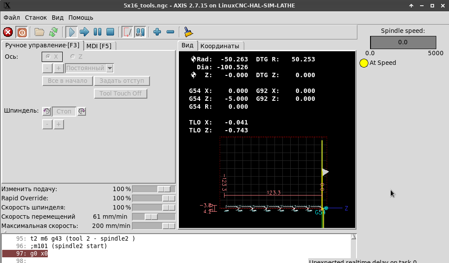449x263 pixels.
Task: Click the white tool cone in the preview
Action: 326,172
